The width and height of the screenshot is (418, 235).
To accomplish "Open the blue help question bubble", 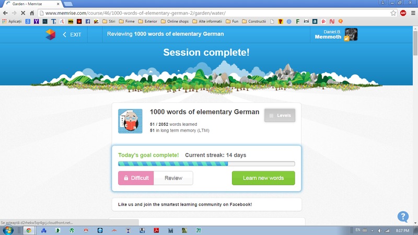I will click(403, 217).
